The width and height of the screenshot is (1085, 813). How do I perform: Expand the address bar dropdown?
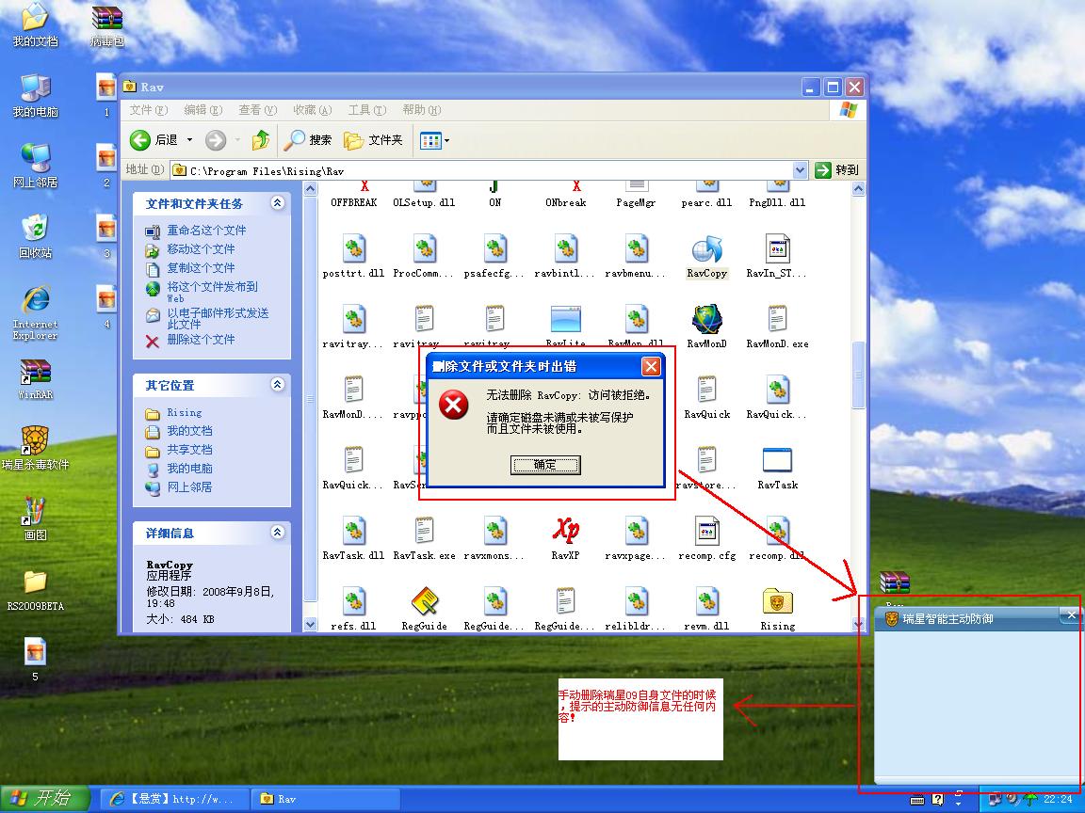(800, 170)
